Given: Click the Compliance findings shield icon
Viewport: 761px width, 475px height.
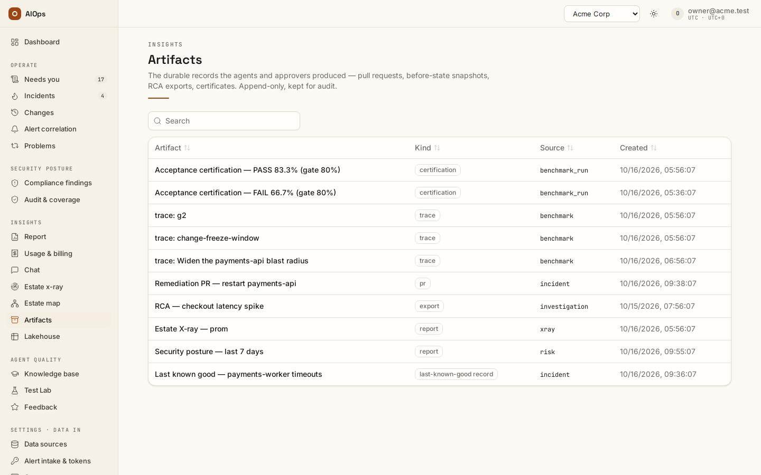Looking at the screenshot, I should [x=15, y=183].
